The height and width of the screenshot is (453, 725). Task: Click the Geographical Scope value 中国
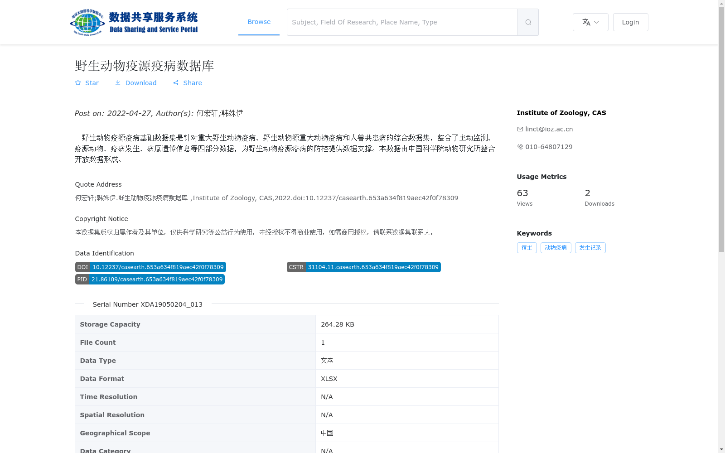327,433
